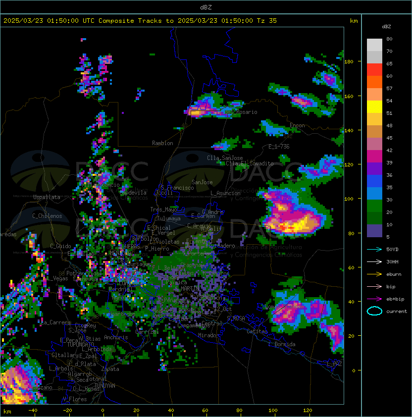Pick the dark orange swatch below 60
Image resolution: width=412 pixels, height=417 pixels.
(x=374, y=82)
